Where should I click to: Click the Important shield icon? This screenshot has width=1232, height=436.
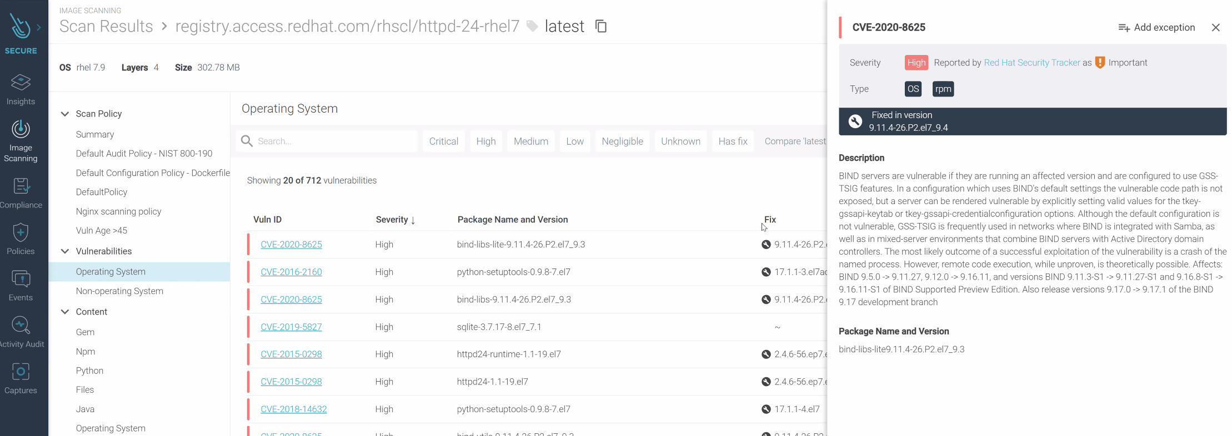(x=1100, y=62)
